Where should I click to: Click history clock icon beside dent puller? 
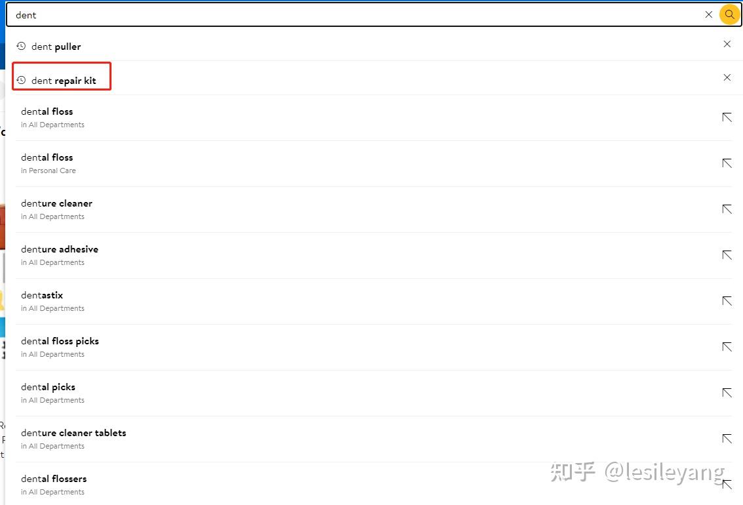(21, 47)
